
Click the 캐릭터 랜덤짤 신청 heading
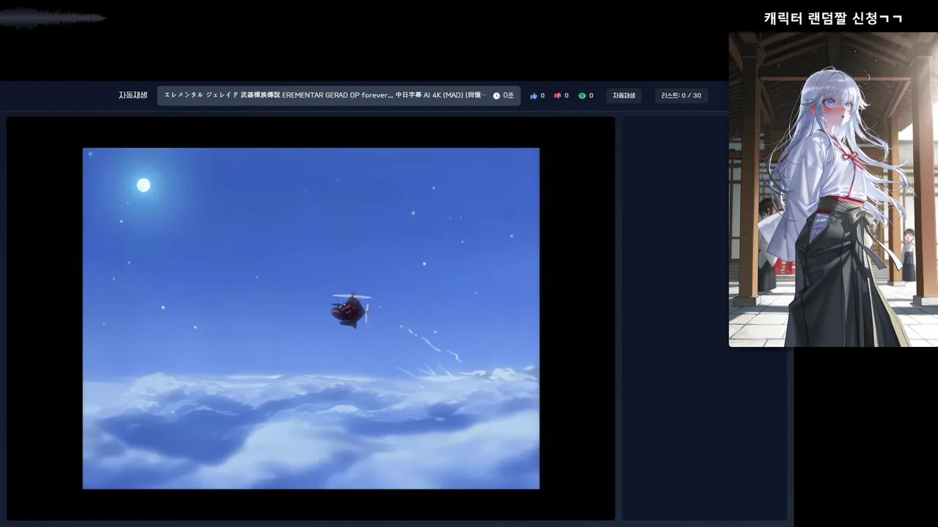(x=833, y=18)
